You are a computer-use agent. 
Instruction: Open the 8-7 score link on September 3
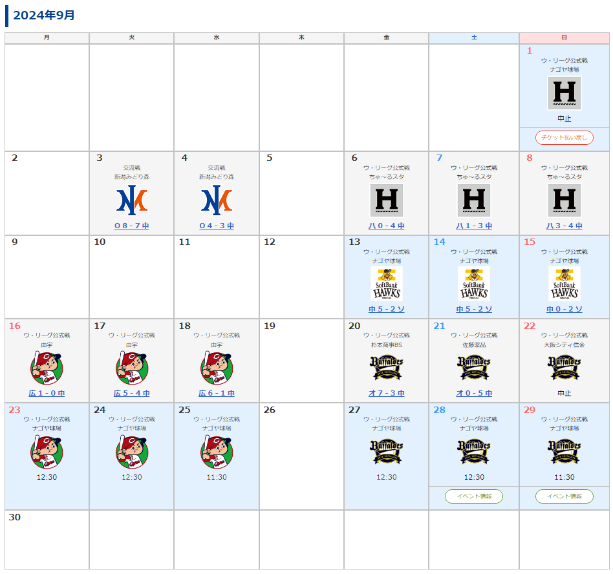click(132, 226)
